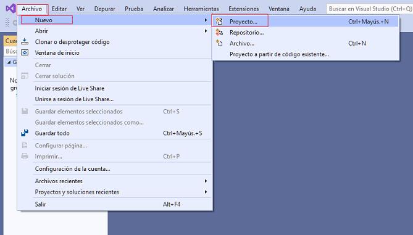Image resolution: width=413 pixels, height=235 pixels.
Task: Expand the Archivos recientes submenu arrow
Action: (206, 181)
